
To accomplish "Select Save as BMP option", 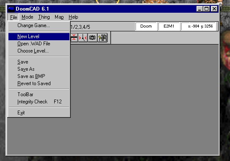I will click(x=39, y=76).
